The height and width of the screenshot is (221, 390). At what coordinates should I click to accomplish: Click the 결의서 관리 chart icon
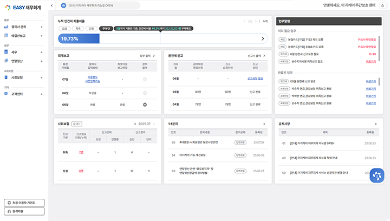[6, 27]
